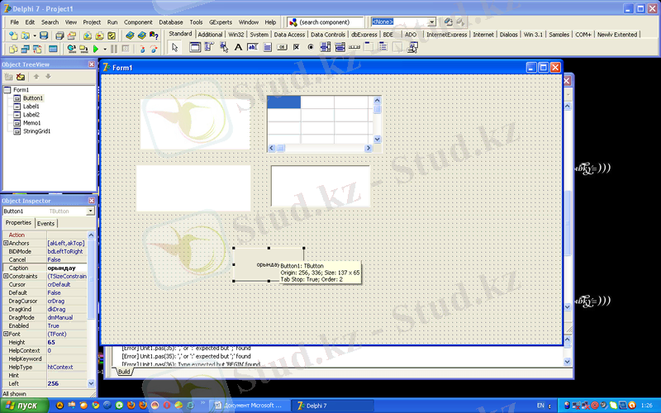Select the MainMenu component in palette
This screenshot has width=661, height=413.
tap(210, 47)
